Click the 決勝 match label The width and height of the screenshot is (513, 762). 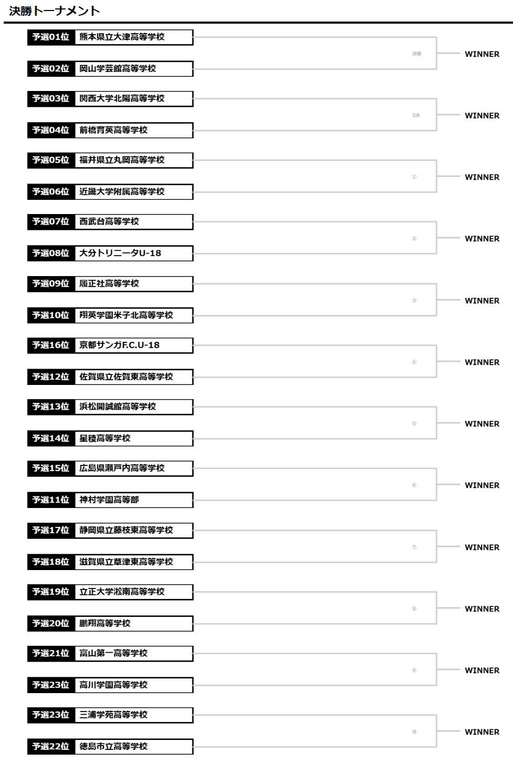(416, 54)
